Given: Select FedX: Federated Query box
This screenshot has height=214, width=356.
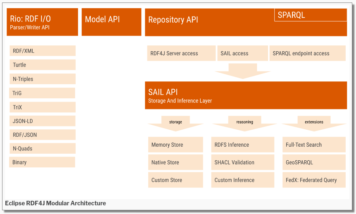Looking at the screenshot, I should pyautogui.click(x=314, y=180).
